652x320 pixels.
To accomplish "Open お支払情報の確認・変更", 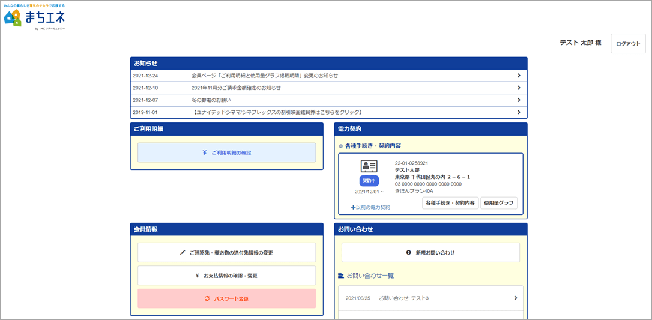I will [226, 276].
